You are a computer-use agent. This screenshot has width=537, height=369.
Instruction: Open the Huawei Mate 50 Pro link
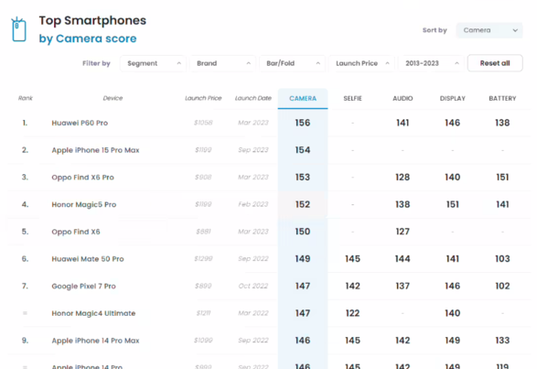tap(88, 259)
